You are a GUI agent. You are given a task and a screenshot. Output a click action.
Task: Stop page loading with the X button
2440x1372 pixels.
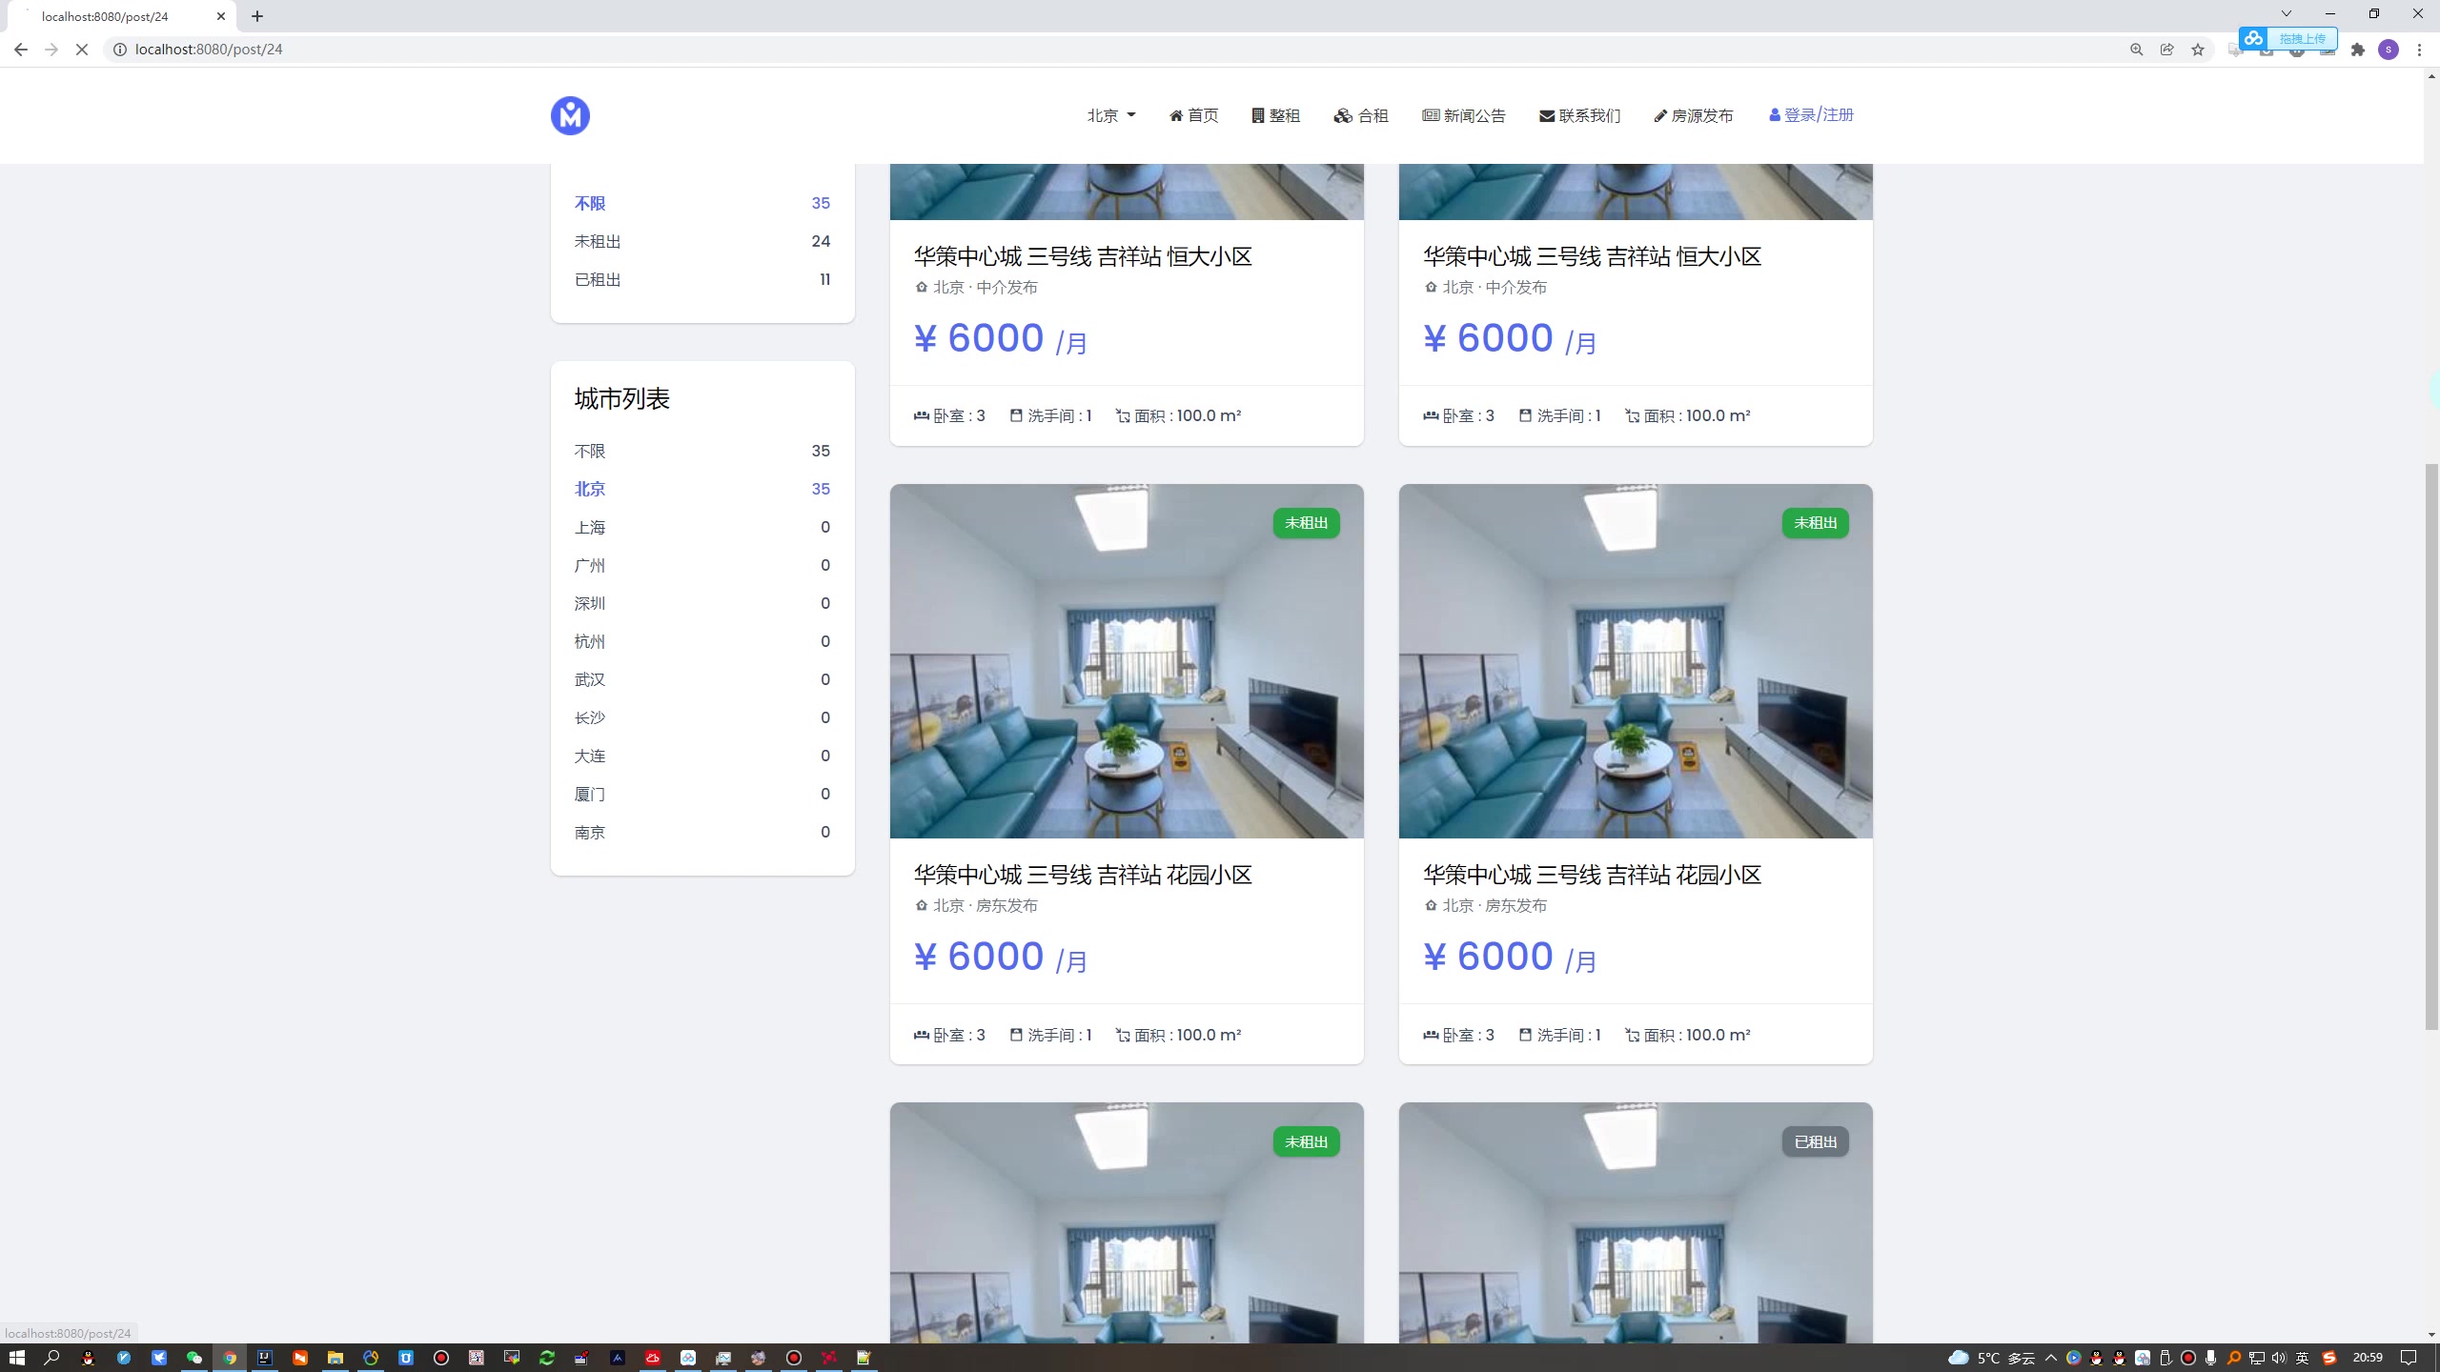[82, 50]
